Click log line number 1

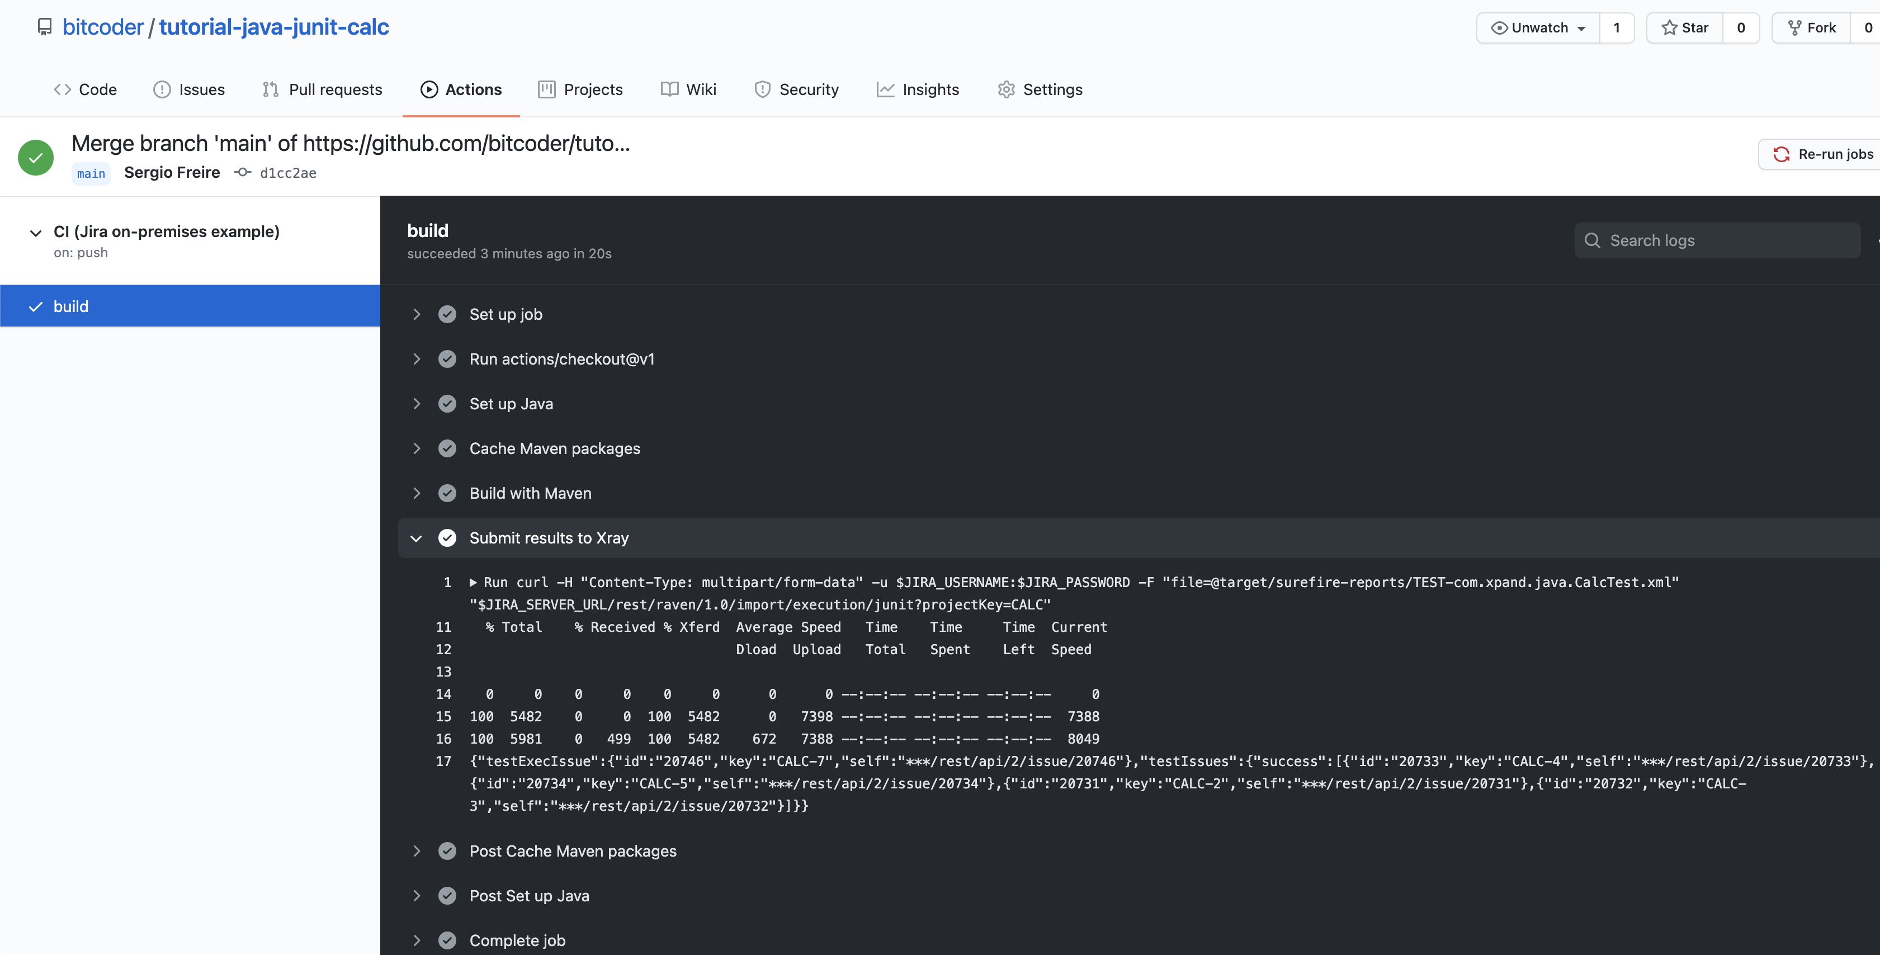447,582
